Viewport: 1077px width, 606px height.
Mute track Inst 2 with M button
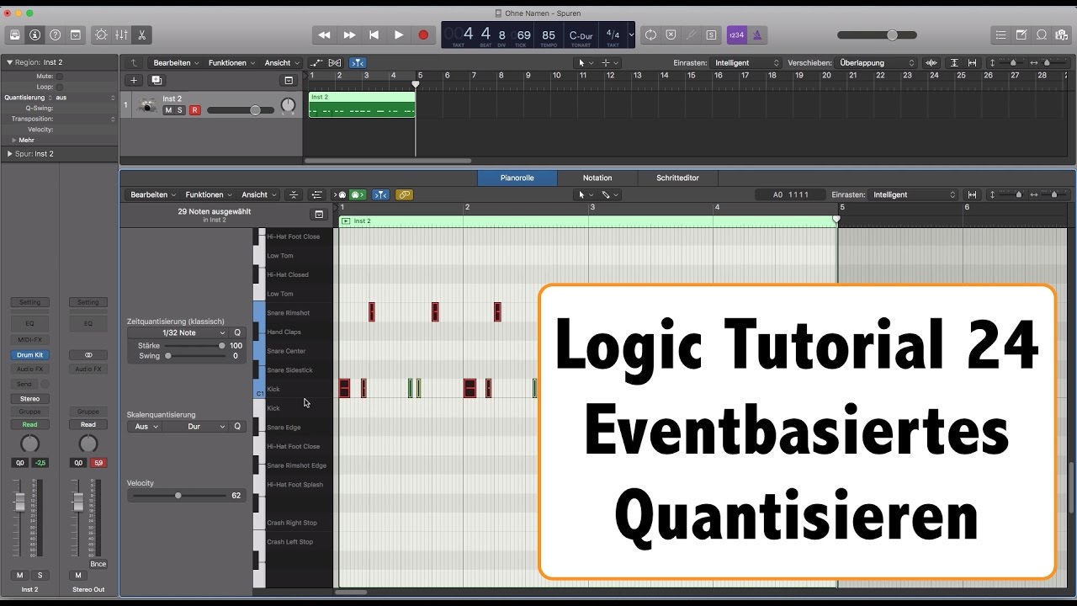click(x=168, y=110)
